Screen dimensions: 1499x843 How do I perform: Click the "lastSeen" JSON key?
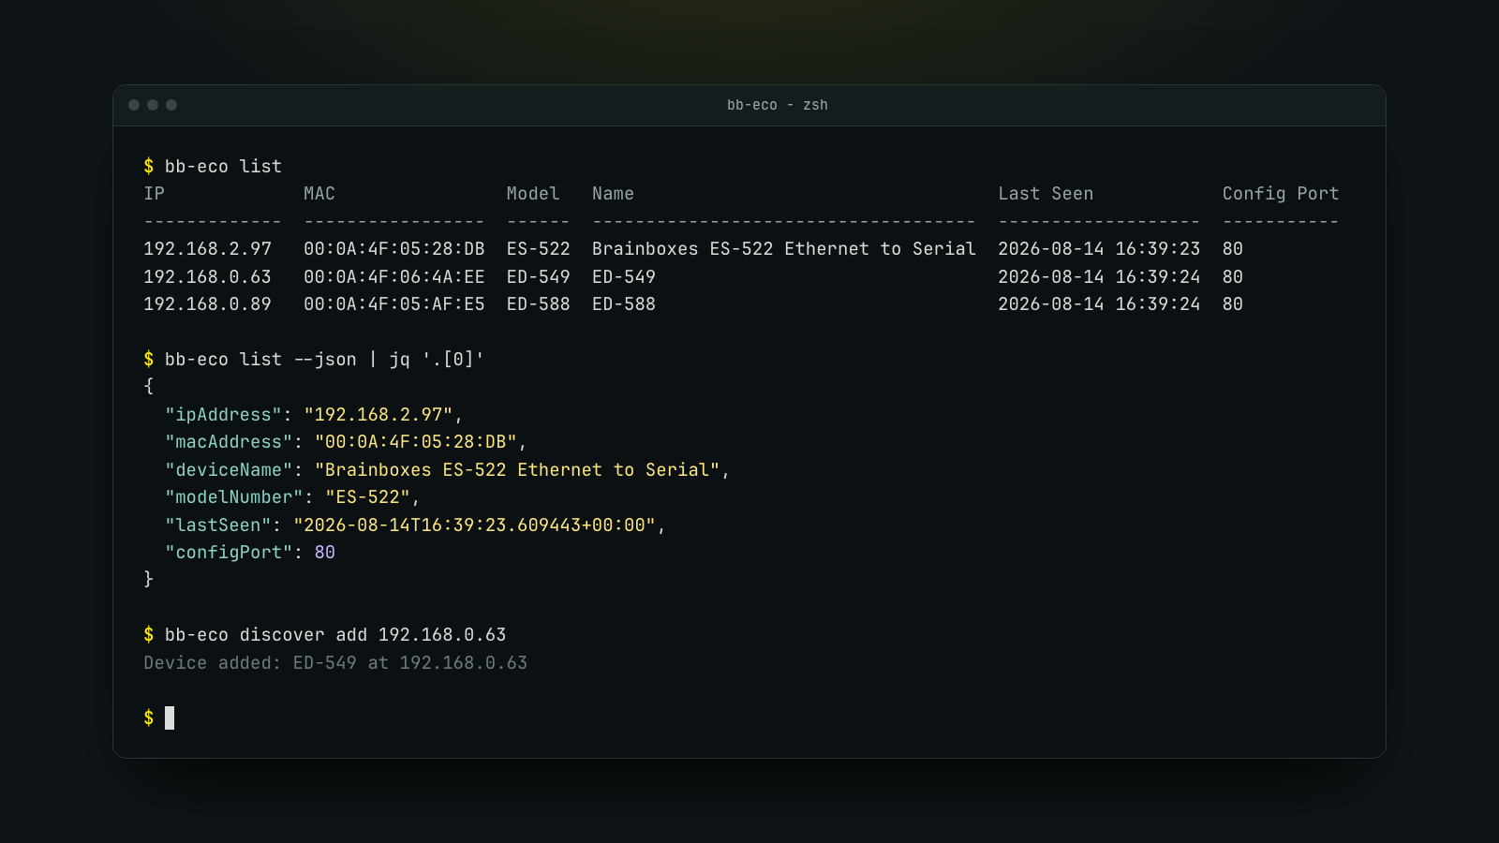coord(218,525)
